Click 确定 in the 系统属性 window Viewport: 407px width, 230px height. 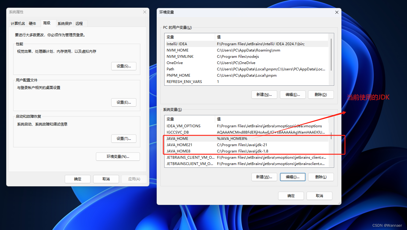coord(78,179)
